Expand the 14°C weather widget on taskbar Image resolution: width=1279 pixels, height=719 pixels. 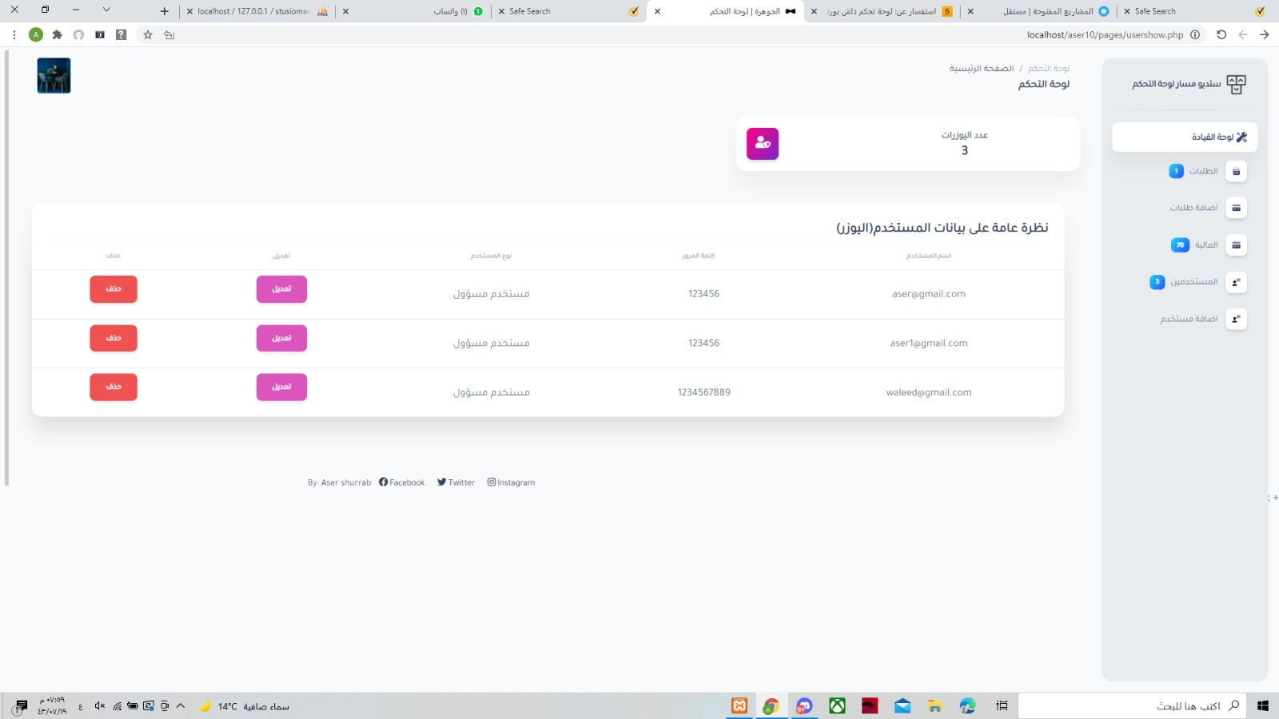click(x=230, y=706)
